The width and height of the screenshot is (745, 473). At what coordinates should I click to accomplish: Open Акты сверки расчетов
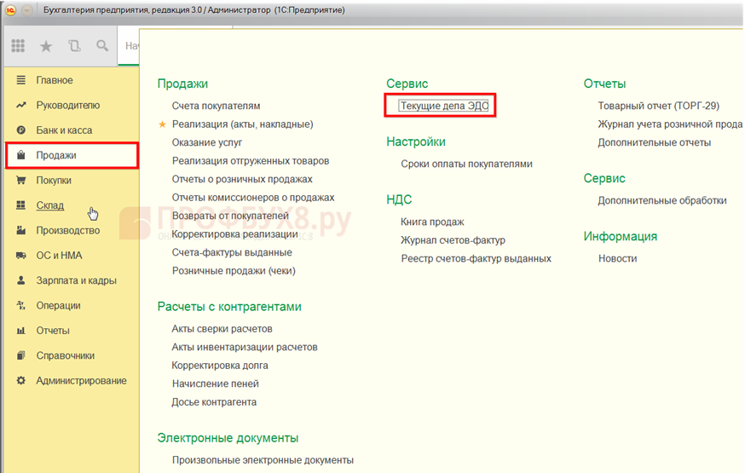pos(222,329)
